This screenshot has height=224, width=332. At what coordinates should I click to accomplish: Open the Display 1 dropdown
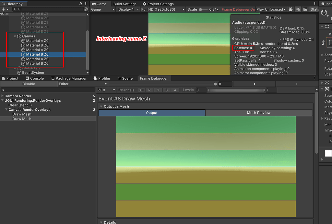(x=128, y=9)
